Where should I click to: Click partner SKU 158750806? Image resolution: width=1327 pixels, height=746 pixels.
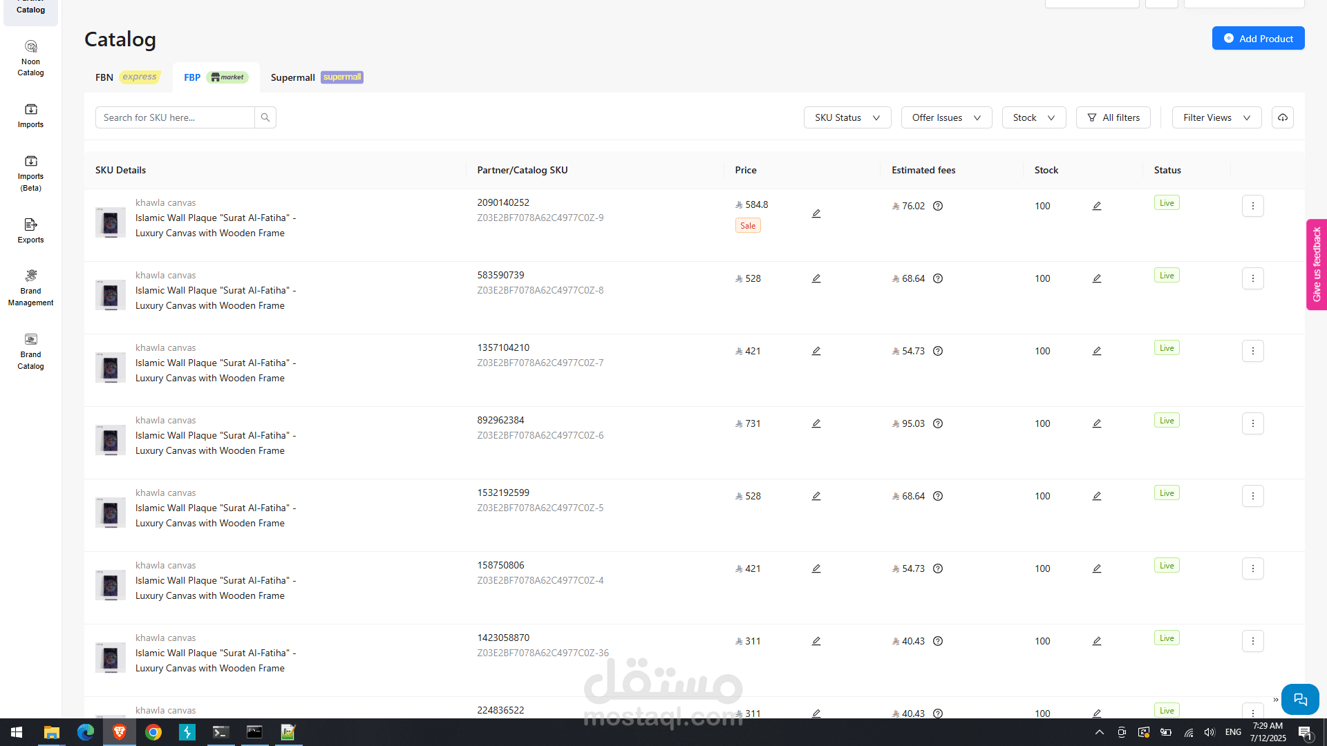[x=500, y=565]
